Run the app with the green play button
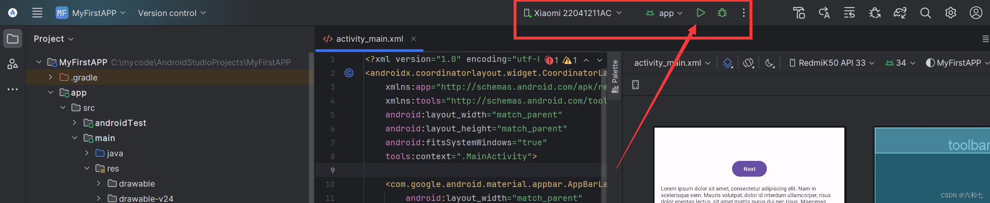Screen dimensions: 990x203 point(701,13)
